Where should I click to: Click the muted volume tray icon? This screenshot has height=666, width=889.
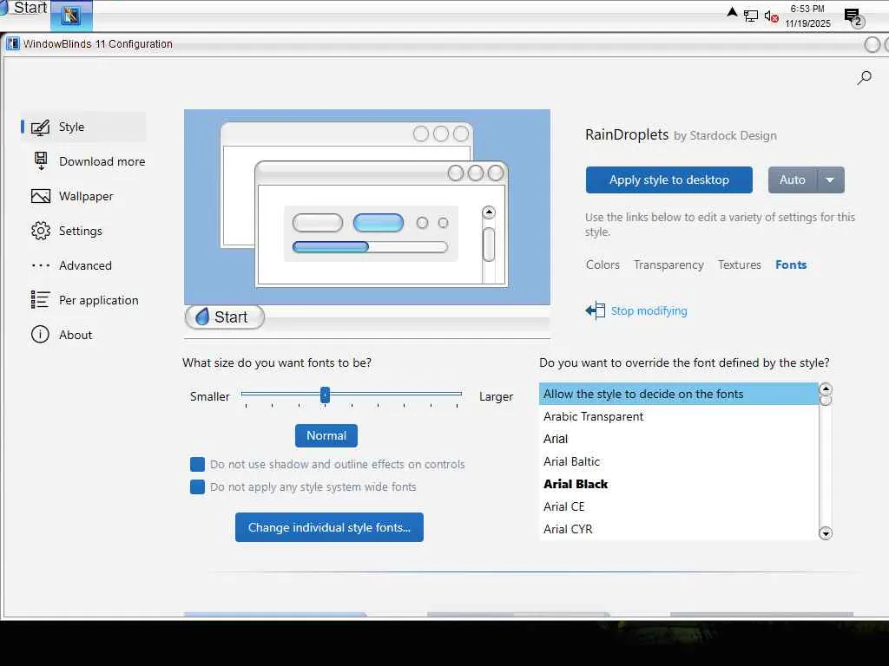[771, 16]
